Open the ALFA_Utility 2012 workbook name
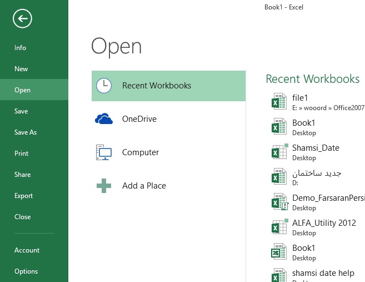The height and width of the screenshot is (282, 365). [x=324, y=223]
